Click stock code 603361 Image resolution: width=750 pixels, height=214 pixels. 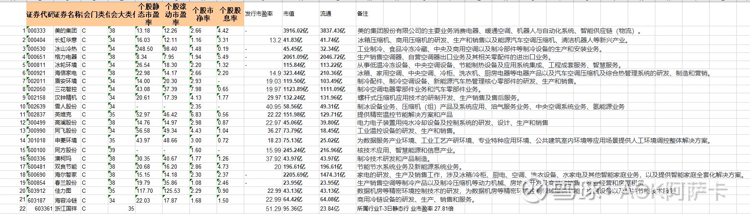[44, 208]
